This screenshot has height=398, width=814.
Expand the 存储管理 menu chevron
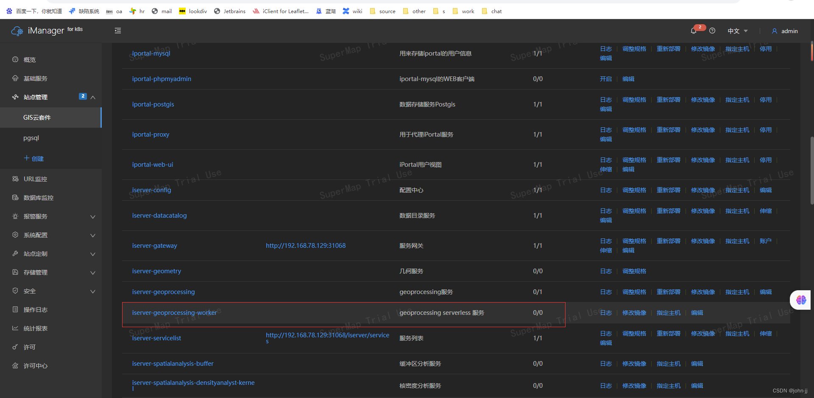click(x=93, y=272)
